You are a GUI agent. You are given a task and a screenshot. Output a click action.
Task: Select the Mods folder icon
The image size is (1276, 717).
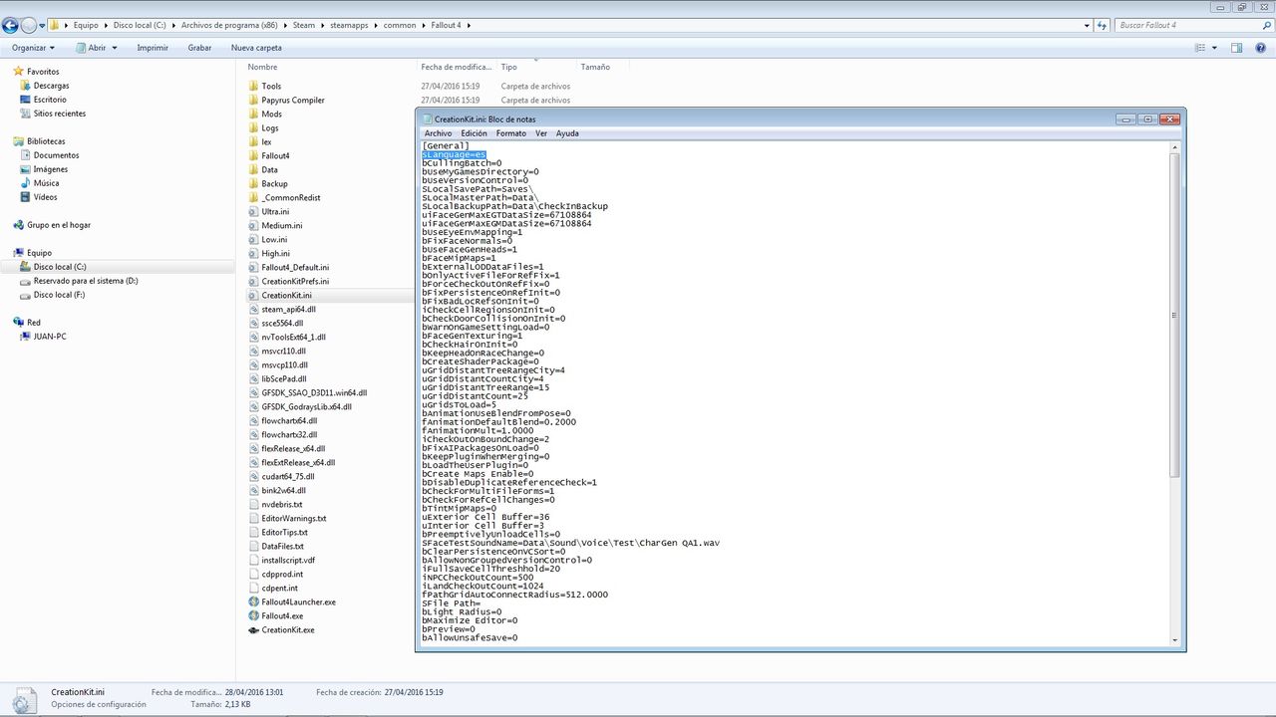click(x=253, y=115)
